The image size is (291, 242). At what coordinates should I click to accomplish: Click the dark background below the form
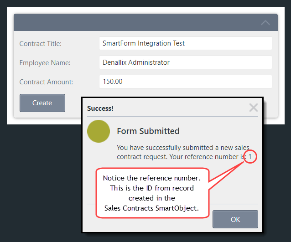41,182
